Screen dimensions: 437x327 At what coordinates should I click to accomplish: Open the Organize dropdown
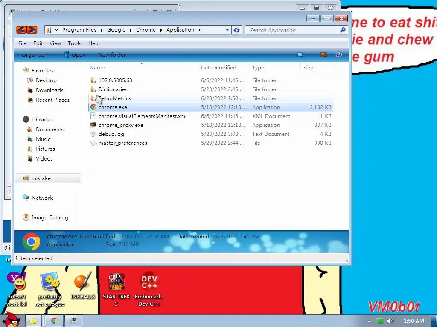(x=36, y=55)
